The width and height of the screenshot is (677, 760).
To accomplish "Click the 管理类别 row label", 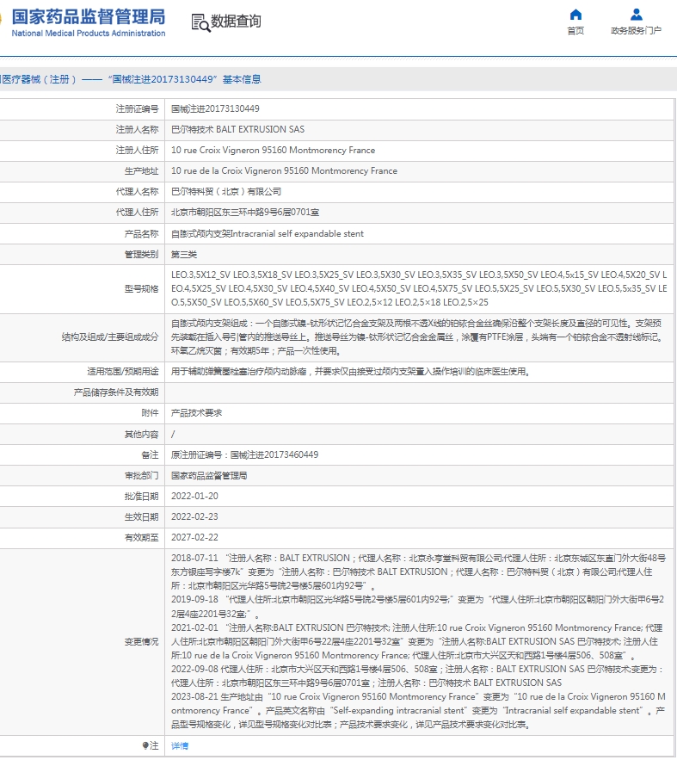I will [x=141, y=255].
